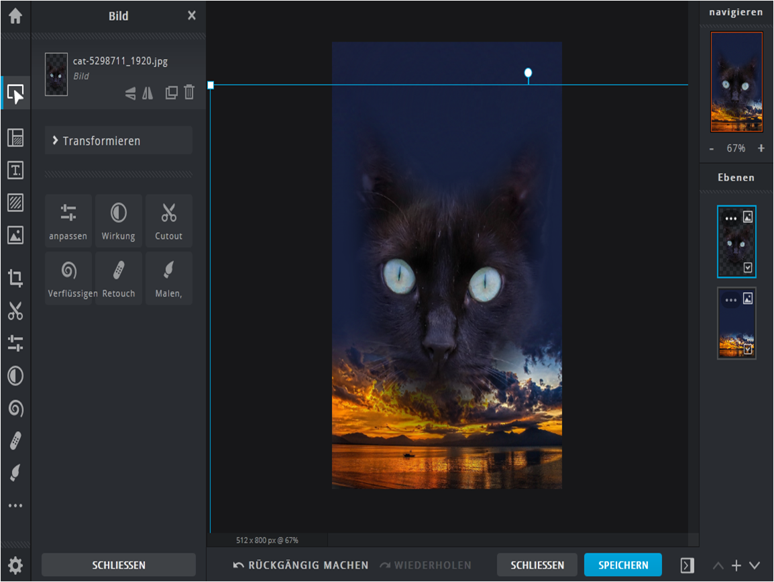Open the sunset layer's three-dot menu
Viewport: 774px width, 582px height.
coord(731,300)
